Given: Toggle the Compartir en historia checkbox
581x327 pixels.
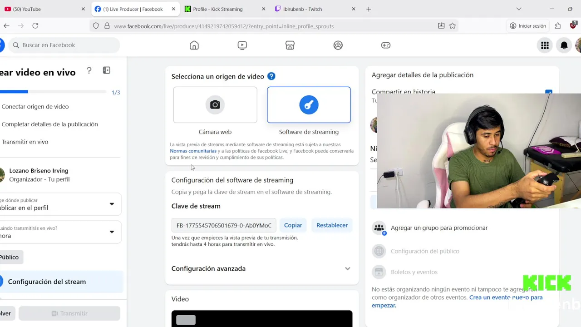Looking at the screenshot, I should [548, 92].
